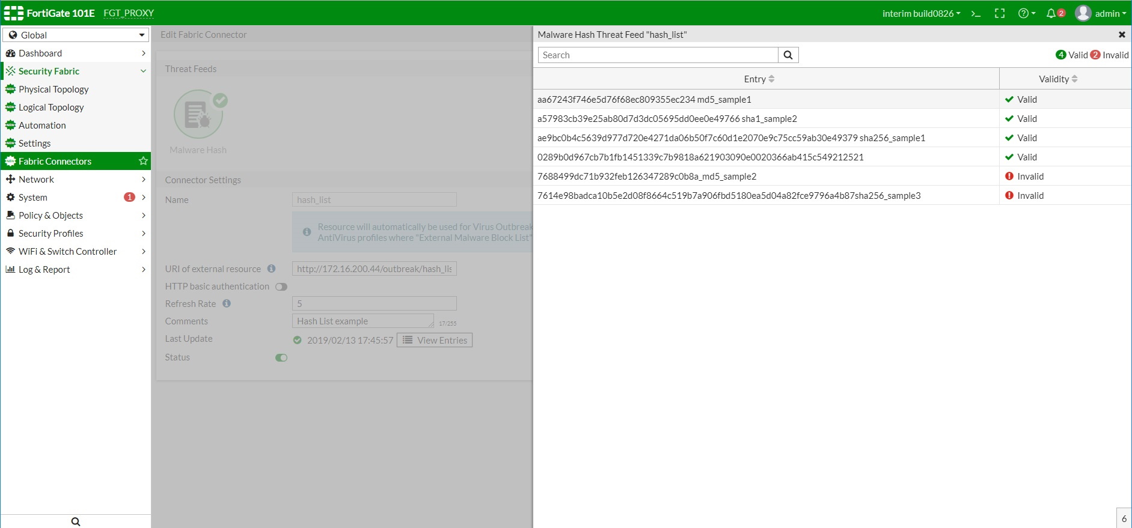Toggle fullscreen mode icon
The height and width of the screenshot is (528, 1132).
[x=1000, y=13]
